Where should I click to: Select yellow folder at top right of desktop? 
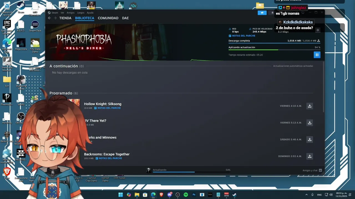[x=260, y=6]
